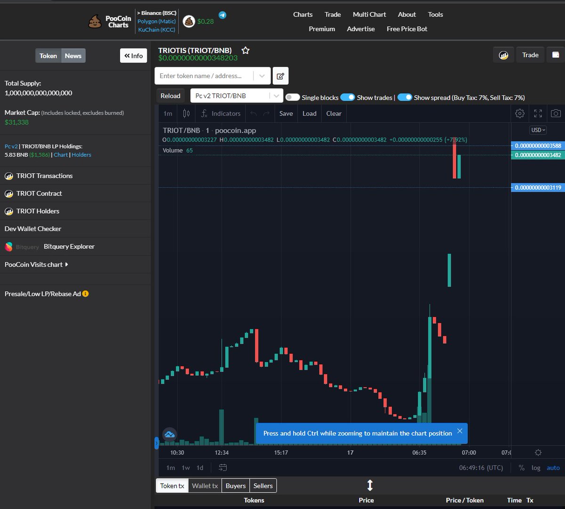Toggle auto scale mode
Viewport: 565px width, 509px height.
553,468
